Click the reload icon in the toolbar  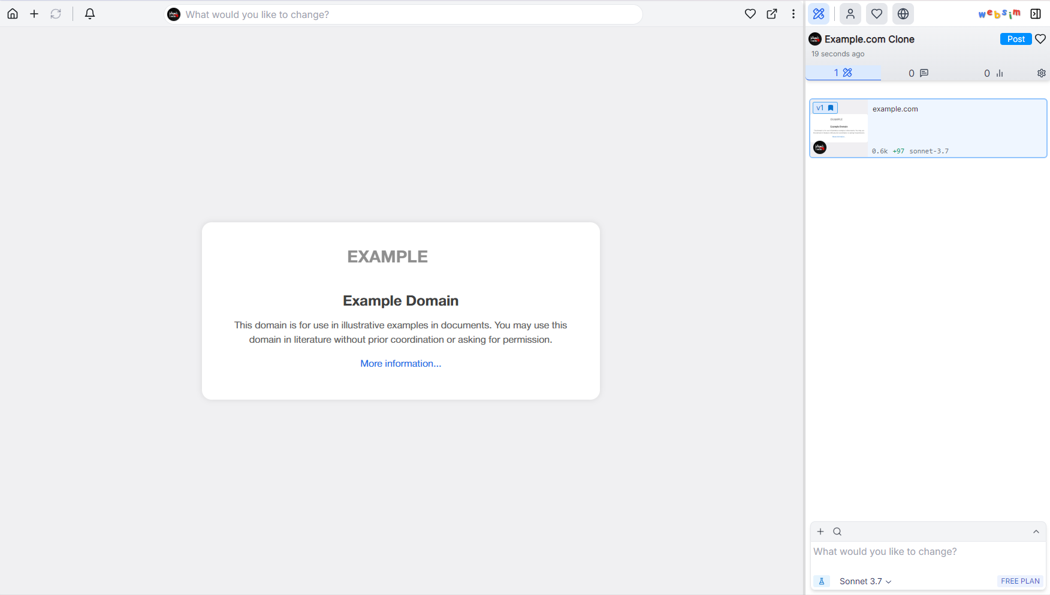coord(56,14)
